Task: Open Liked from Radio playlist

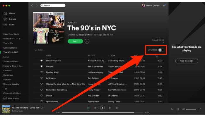Action: pos(11,34)
